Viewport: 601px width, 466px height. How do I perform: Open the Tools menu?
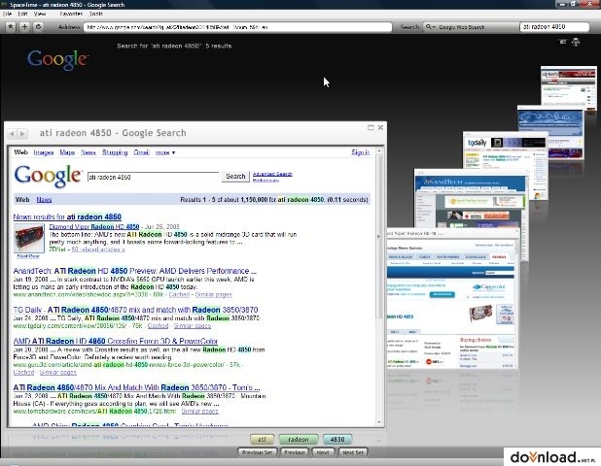point(96,14)
